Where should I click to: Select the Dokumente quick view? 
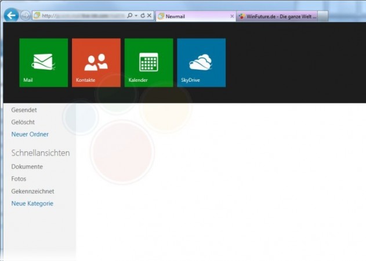pos(27,166)
